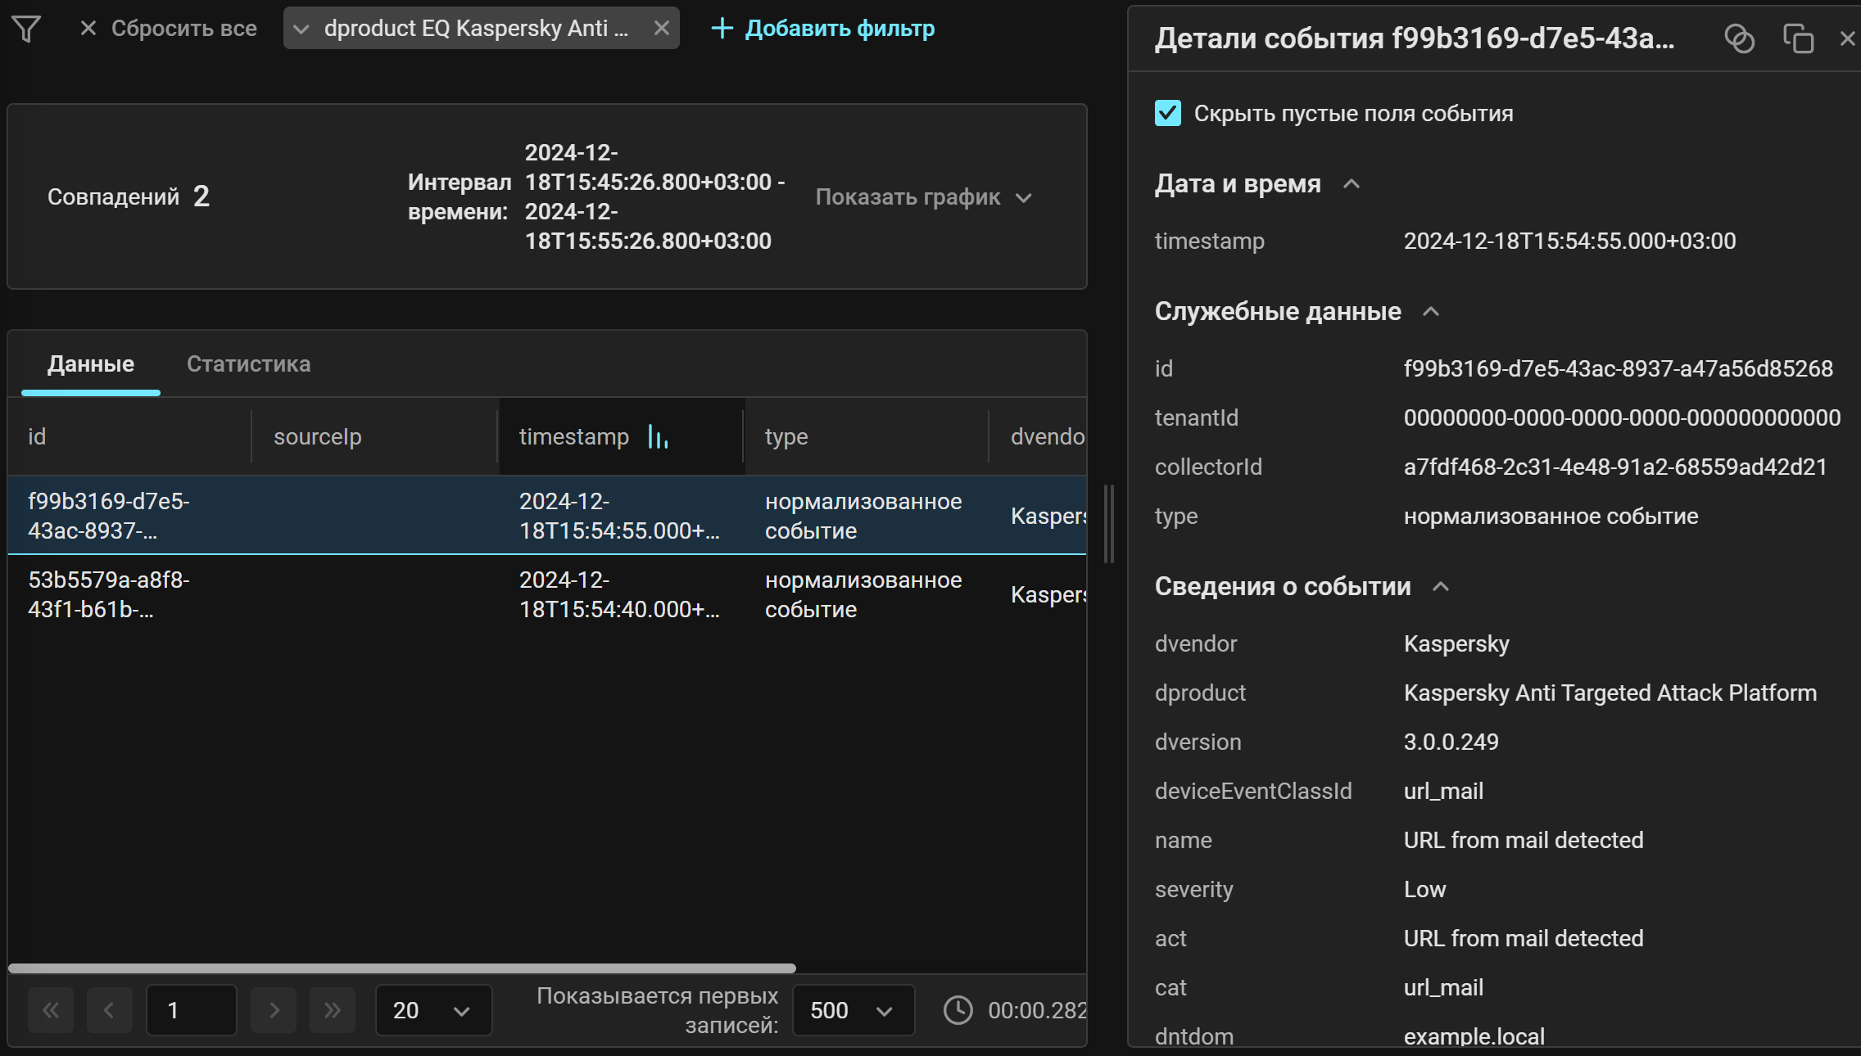
Task: Click the clock query-time icon
Action: 958,1010
